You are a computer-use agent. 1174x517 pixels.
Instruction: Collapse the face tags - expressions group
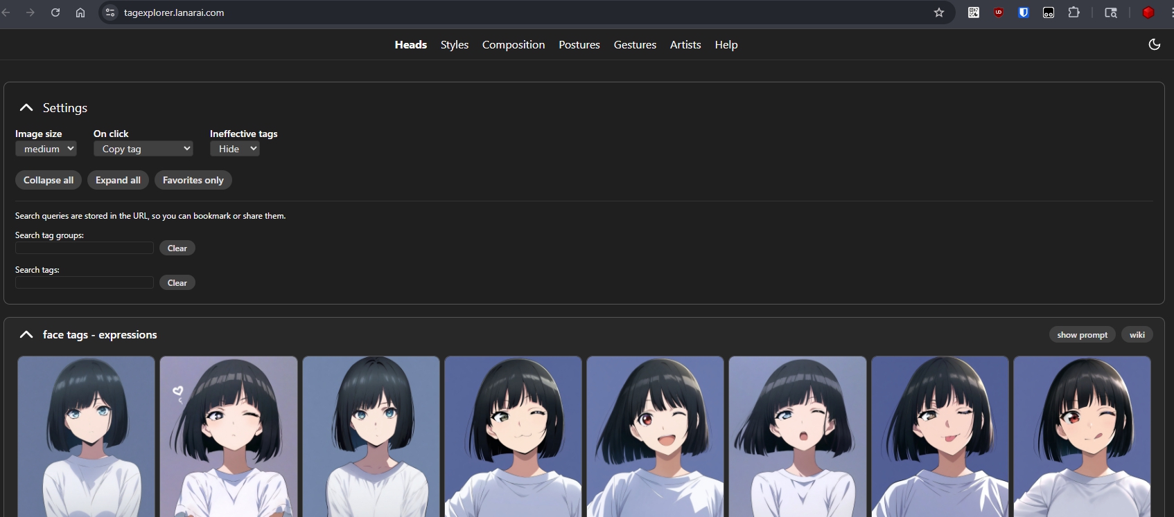(x=26, y=334)
